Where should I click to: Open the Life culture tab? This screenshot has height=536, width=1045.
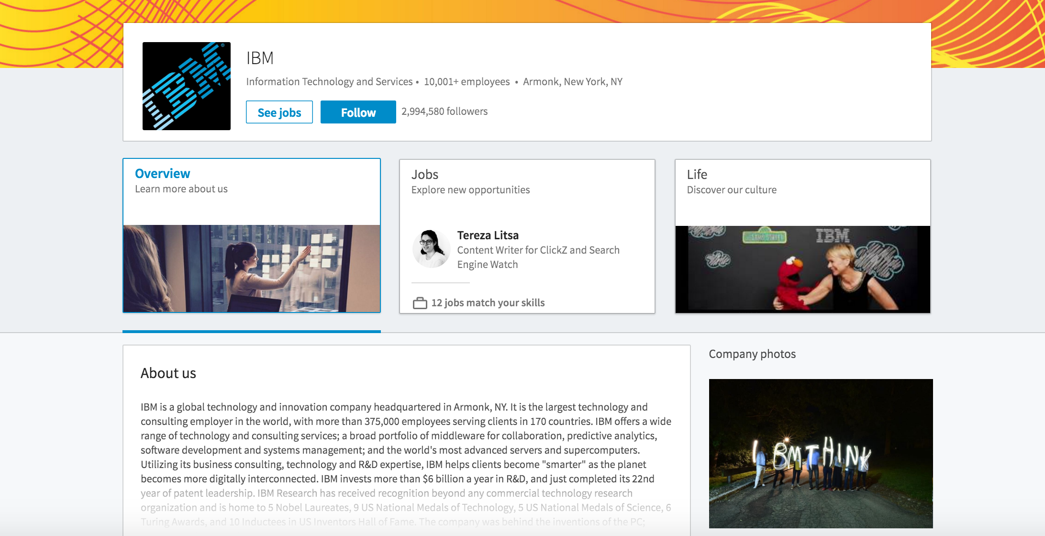click(x=697, y=175)
